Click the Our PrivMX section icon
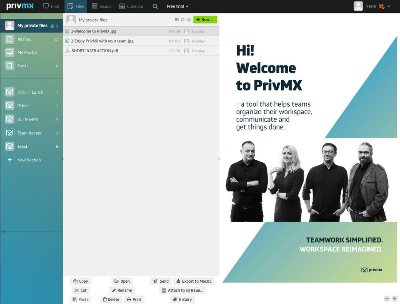The width and height of the screenshot is (400, 304). pyautogui.click(x=10, y=119)
